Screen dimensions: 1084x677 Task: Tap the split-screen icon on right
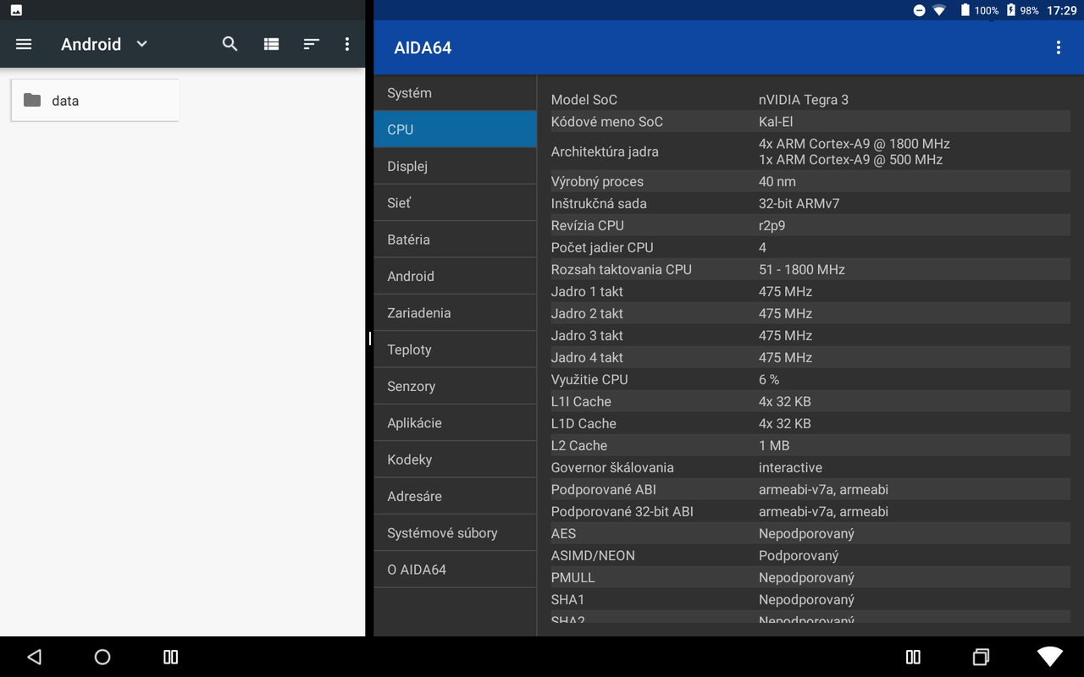click(x=913, y=657)
